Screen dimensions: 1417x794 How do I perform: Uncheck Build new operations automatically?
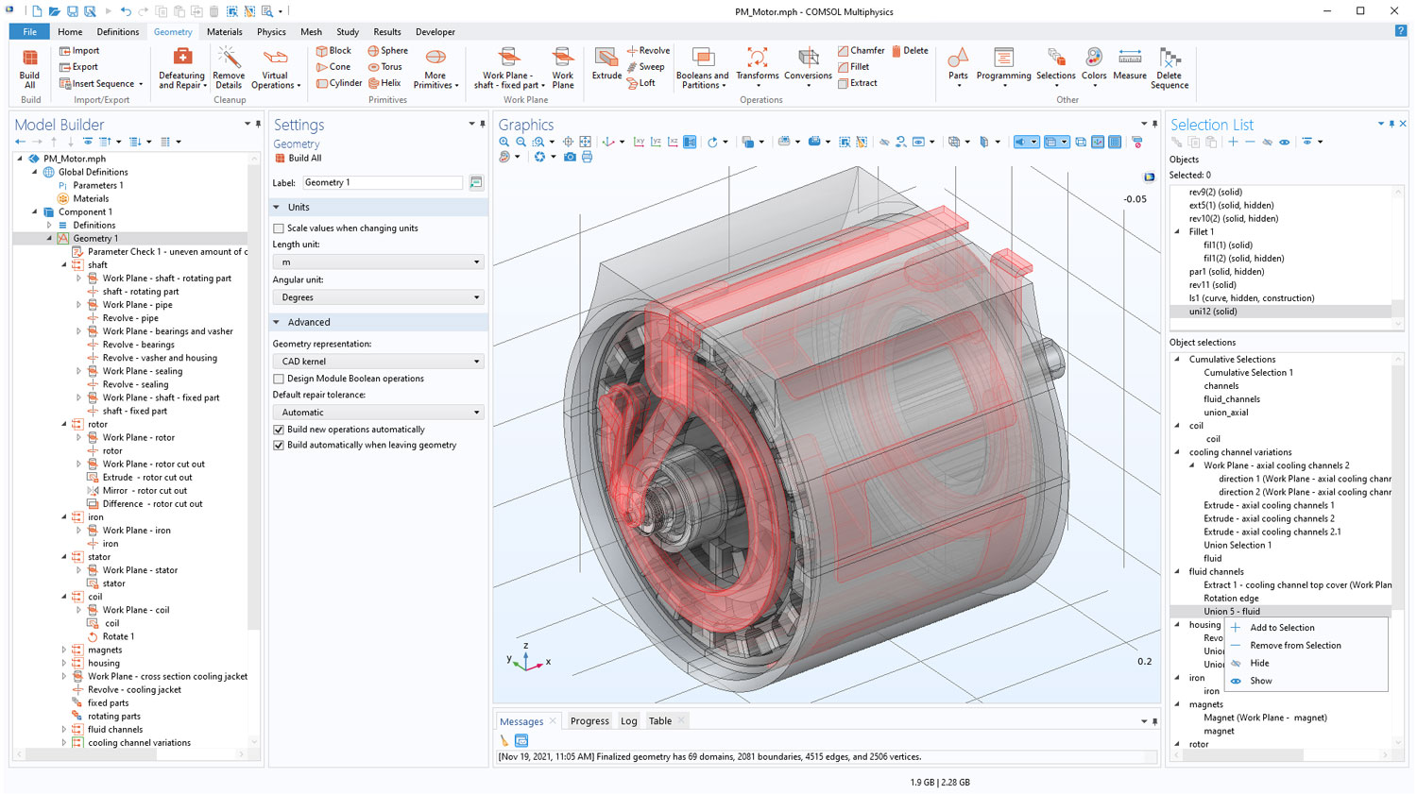pos(279,430)
